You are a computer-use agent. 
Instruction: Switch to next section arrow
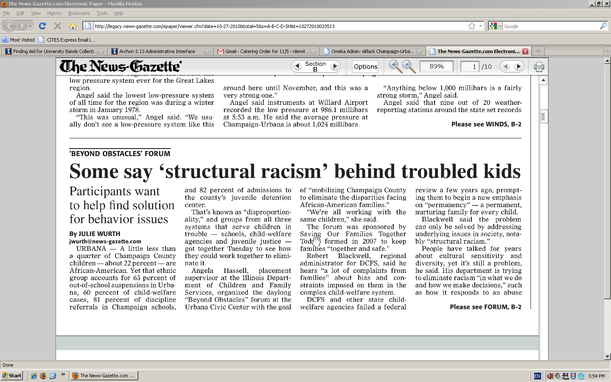coord(335,67)
